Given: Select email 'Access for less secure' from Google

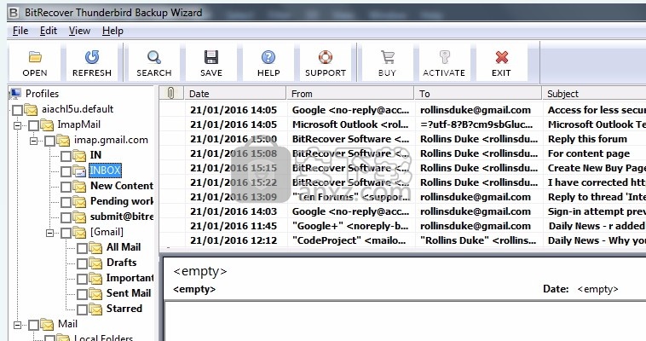Looking at the screenshot, I should (402, 110).
